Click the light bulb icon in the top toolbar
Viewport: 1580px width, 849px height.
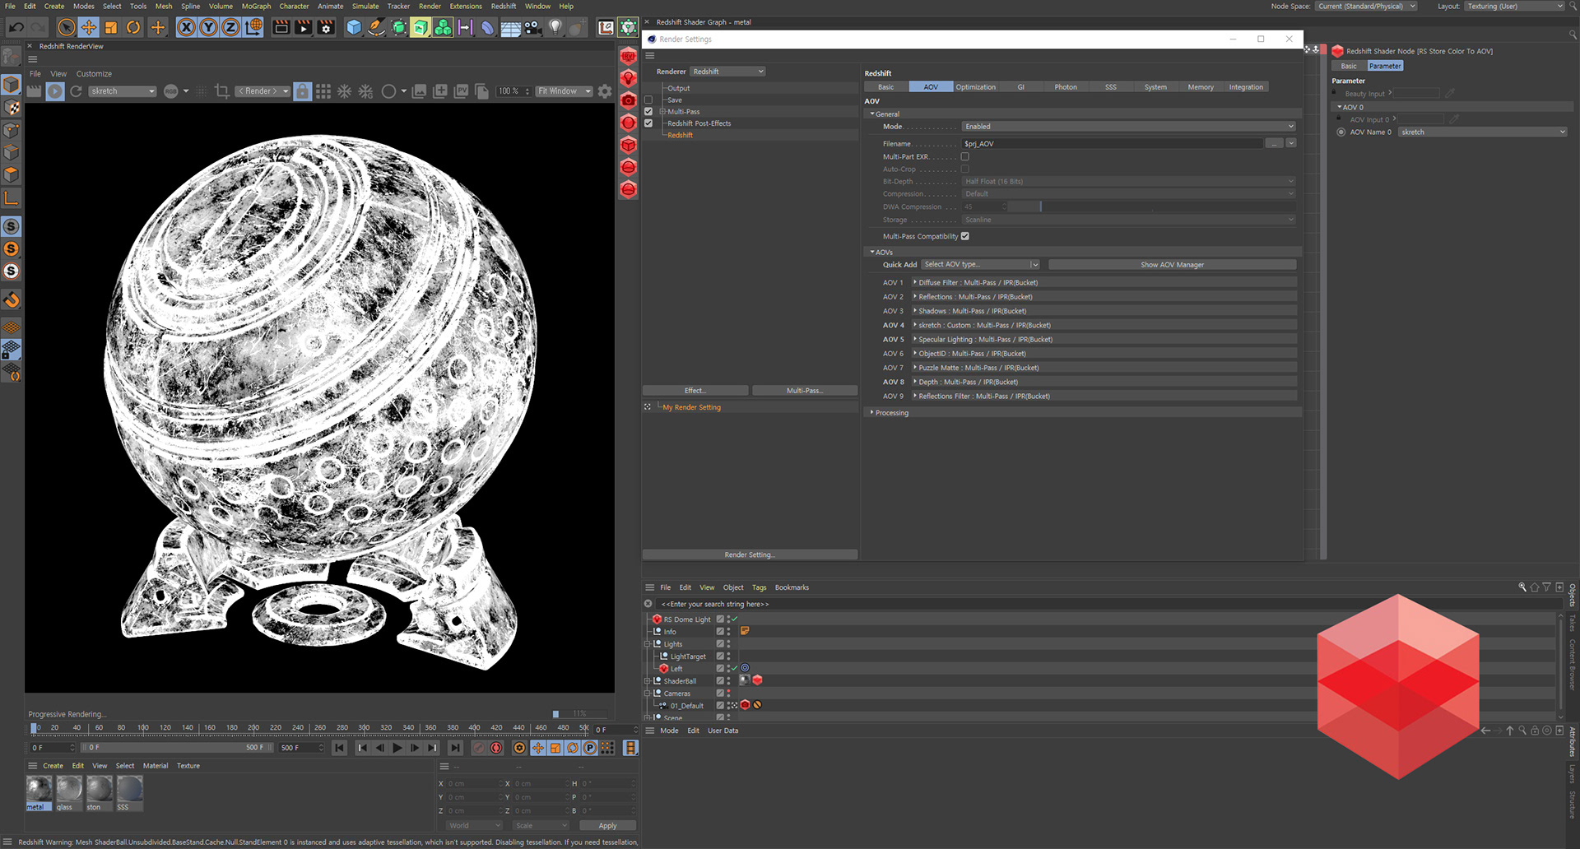(x=555, y=27)
